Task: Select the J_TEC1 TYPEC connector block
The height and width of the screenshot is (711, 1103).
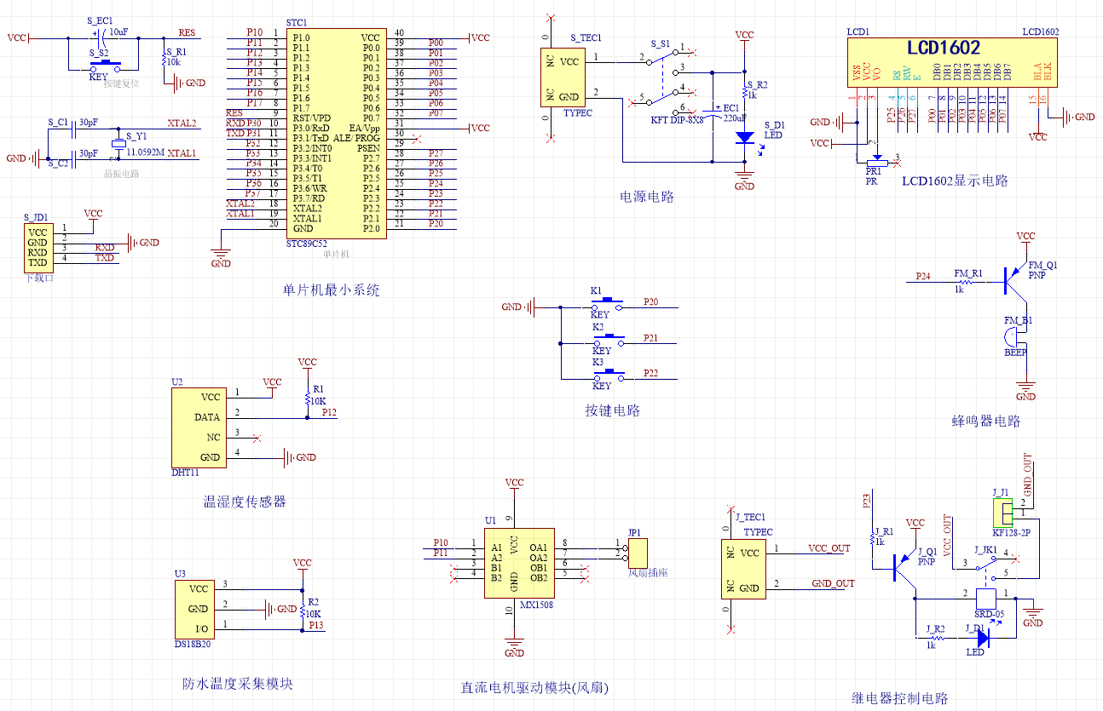Action: point(742,570)
